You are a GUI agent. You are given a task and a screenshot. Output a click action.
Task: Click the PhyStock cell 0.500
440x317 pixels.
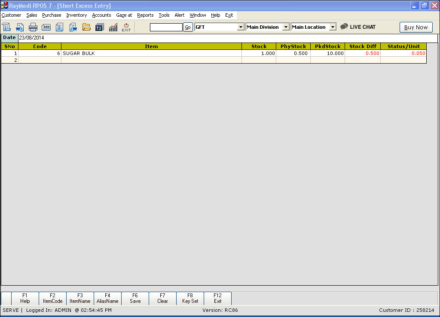(293, 53)
